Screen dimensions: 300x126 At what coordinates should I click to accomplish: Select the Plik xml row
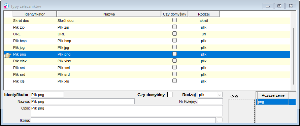pos(147,68)
